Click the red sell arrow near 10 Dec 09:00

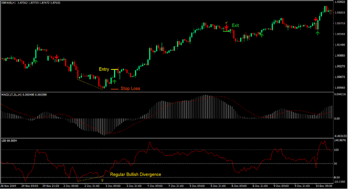point(315,19)
